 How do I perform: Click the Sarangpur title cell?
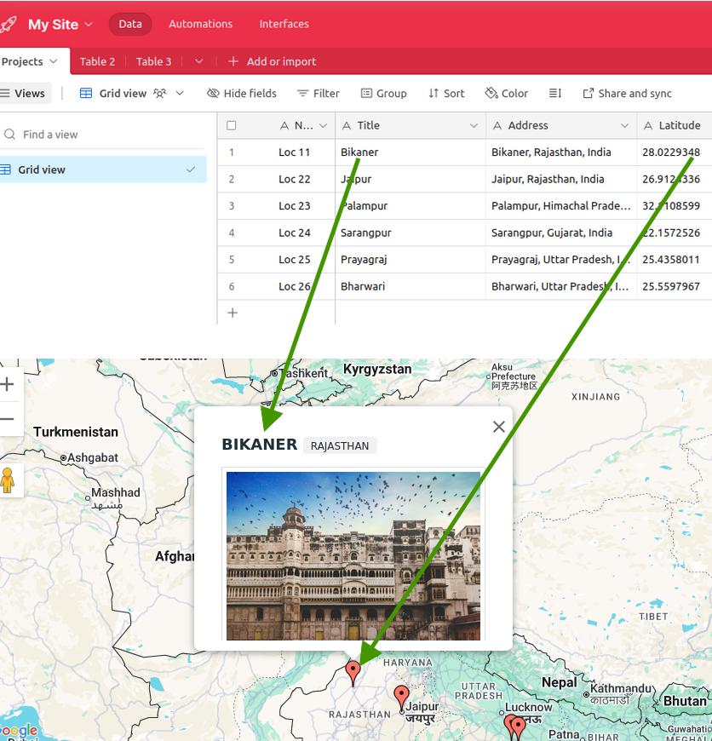[x=411, y=233]
